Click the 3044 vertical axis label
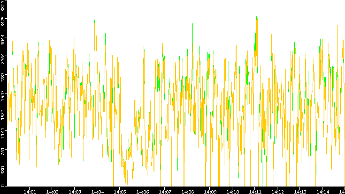The width and height of the screenshot is (345, 194). pyautogui.click(x=3, y=40)
